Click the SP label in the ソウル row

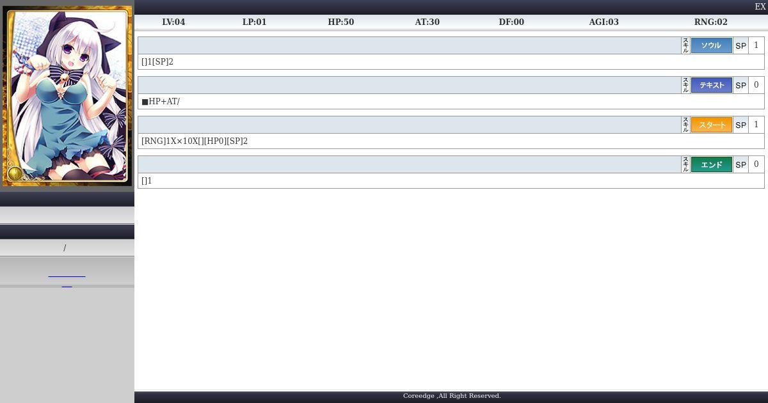coord(740,46)
